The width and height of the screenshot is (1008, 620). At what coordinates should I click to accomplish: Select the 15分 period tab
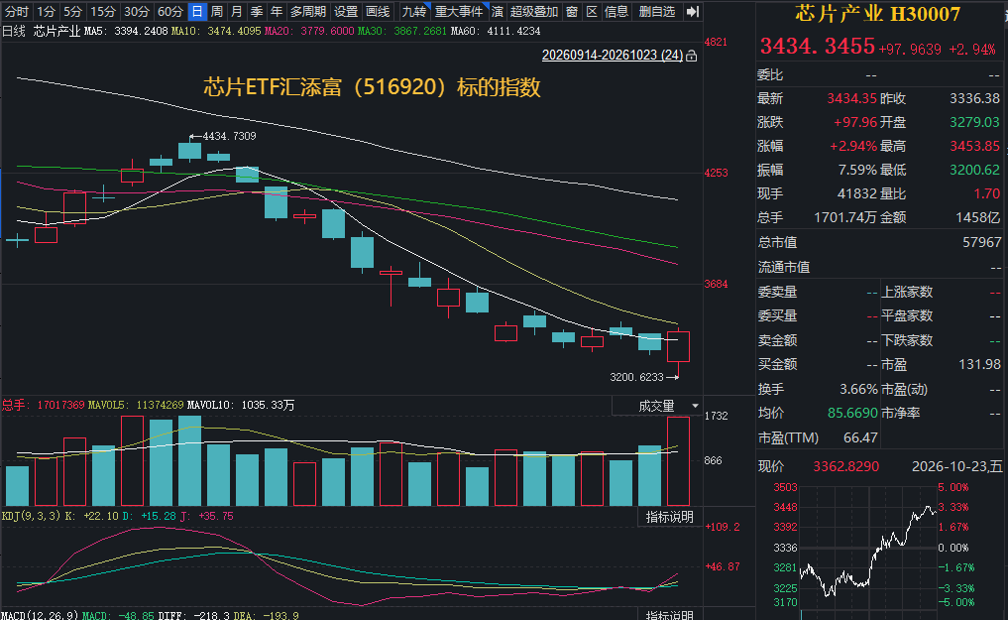point(103,12)
